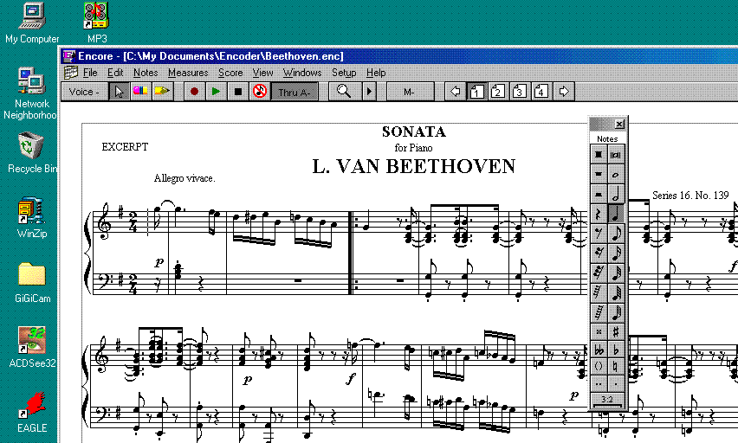Start recording with the red Record button

[194, 91]
